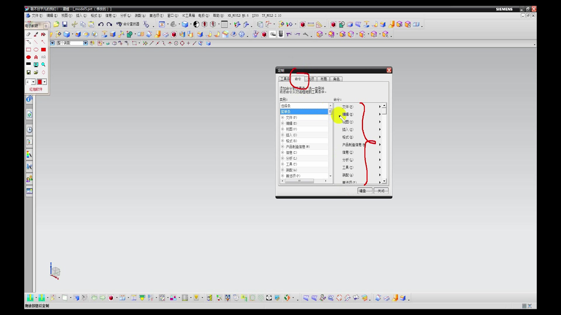Click the magnifier zoom tool in palette
Image resolution: width=561 pixels, height=315 pixels.
pos(43,64)
